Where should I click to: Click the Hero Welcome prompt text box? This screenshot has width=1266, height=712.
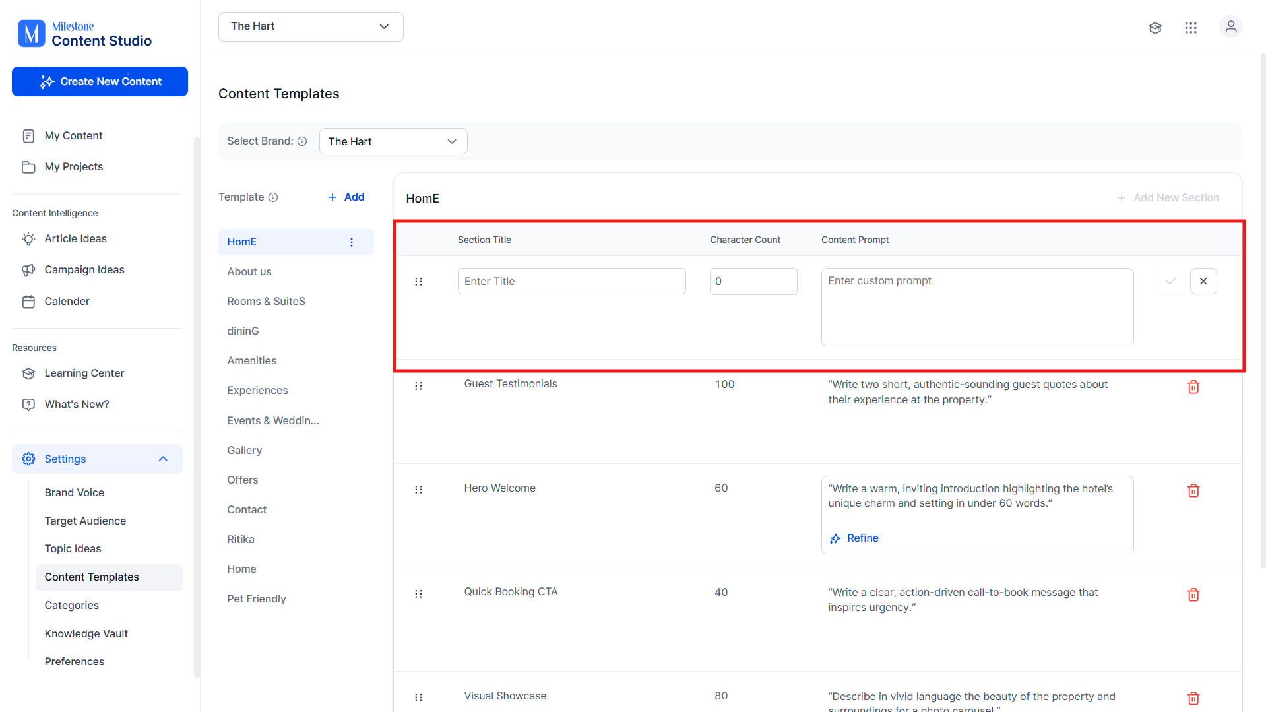tap(978, 515)
